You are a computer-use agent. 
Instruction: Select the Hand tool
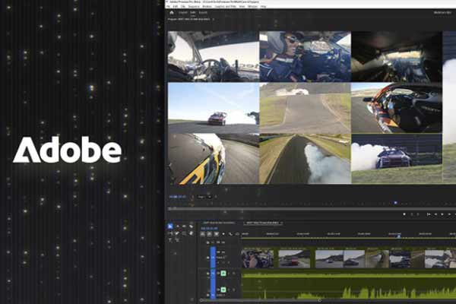(191, 233)
